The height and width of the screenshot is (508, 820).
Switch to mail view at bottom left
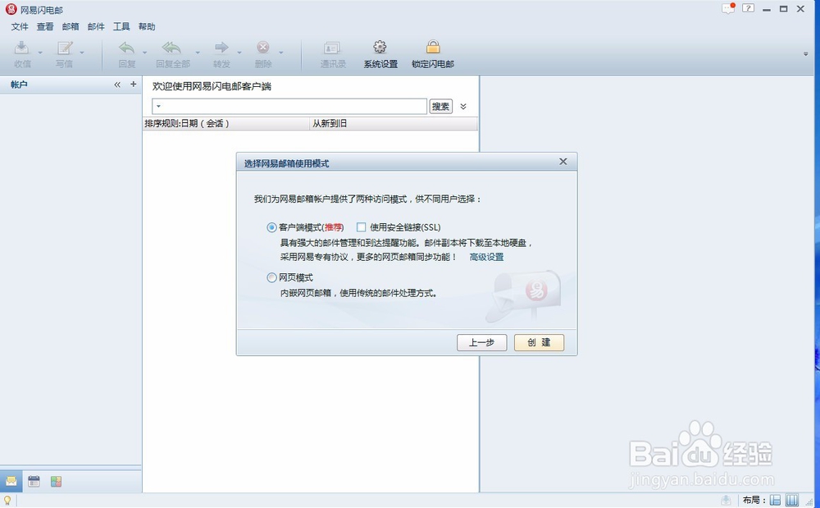click(x=11, y=482)
